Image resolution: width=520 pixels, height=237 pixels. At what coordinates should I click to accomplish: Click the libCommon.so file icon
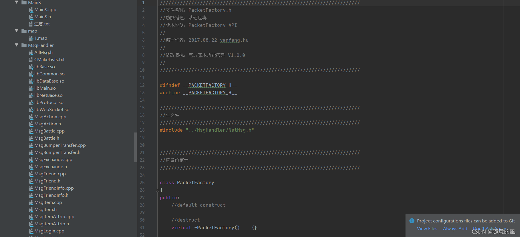31,74
